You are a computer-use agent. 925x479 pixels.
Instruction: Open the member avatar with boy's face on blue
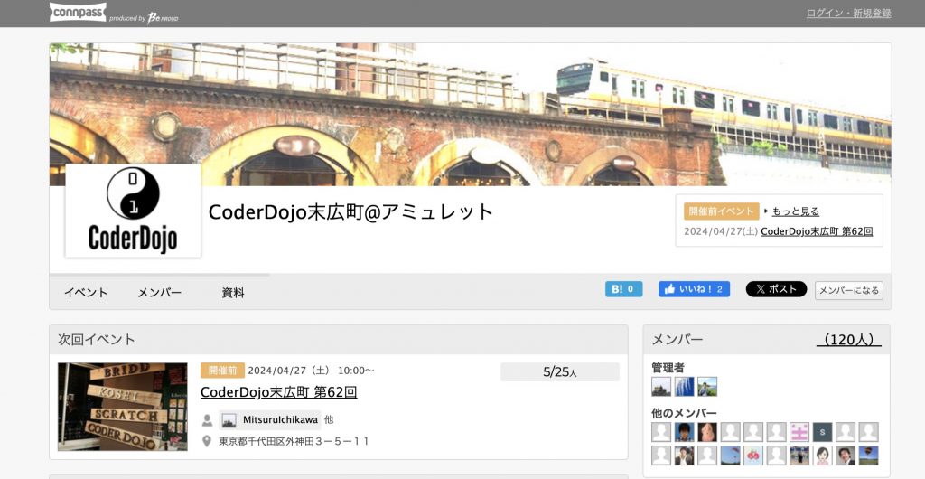point(685,432)
